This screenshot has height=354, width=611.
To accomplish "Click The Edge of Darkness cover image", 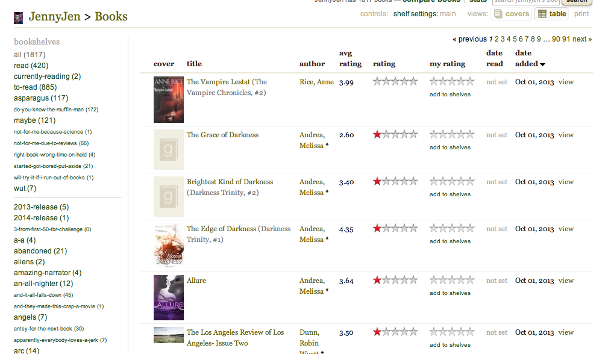I will [168, 245].
